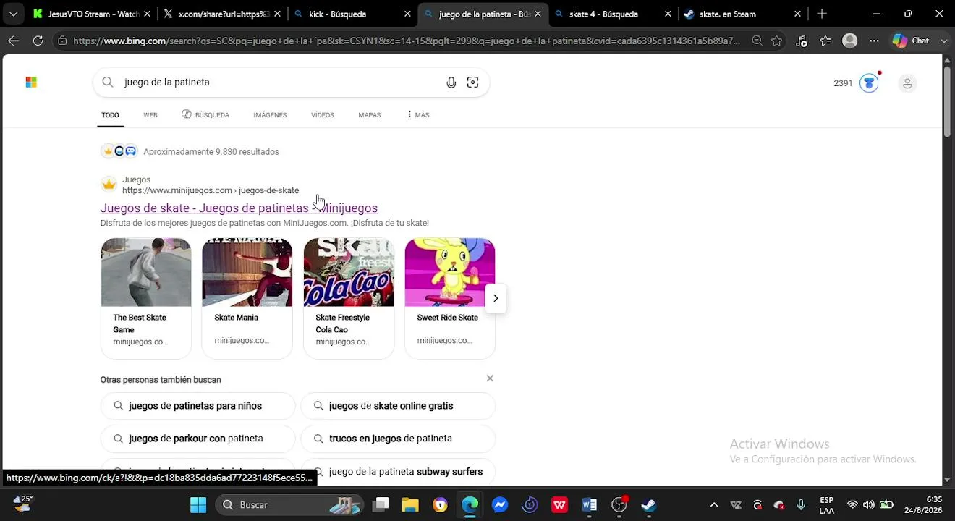Show next game cards in the carousel
Image resolution: width=955 pixels, height=521 pixels.
pos(496,298)
